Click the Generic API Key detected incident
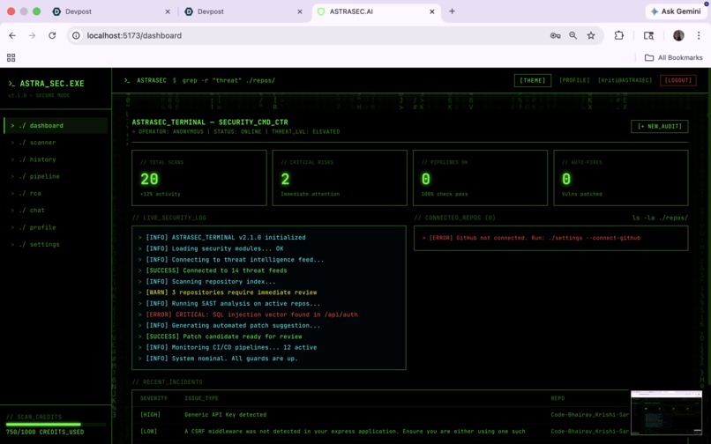This screenshot has height=444, width=711. (225, 415)
